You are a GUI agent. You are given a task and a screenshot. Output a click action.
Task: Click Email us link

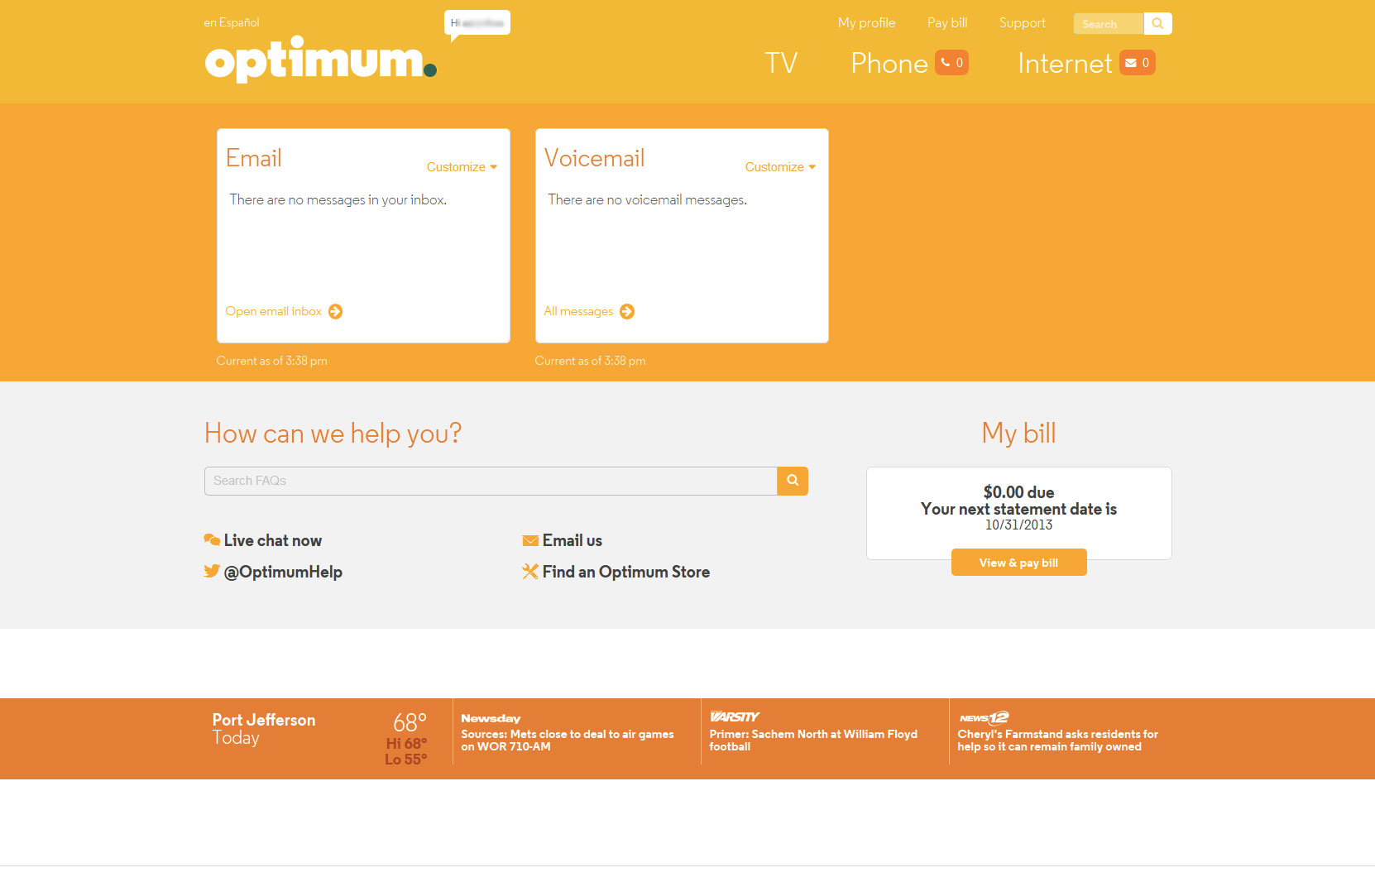[573, 540]
